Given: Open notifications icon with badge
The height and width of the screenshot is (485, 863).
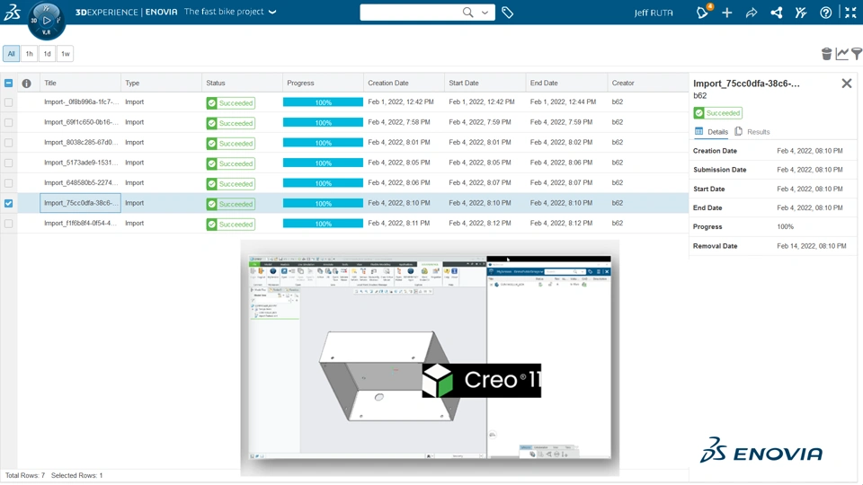Looking at the screenshot, I should point(703,12).
